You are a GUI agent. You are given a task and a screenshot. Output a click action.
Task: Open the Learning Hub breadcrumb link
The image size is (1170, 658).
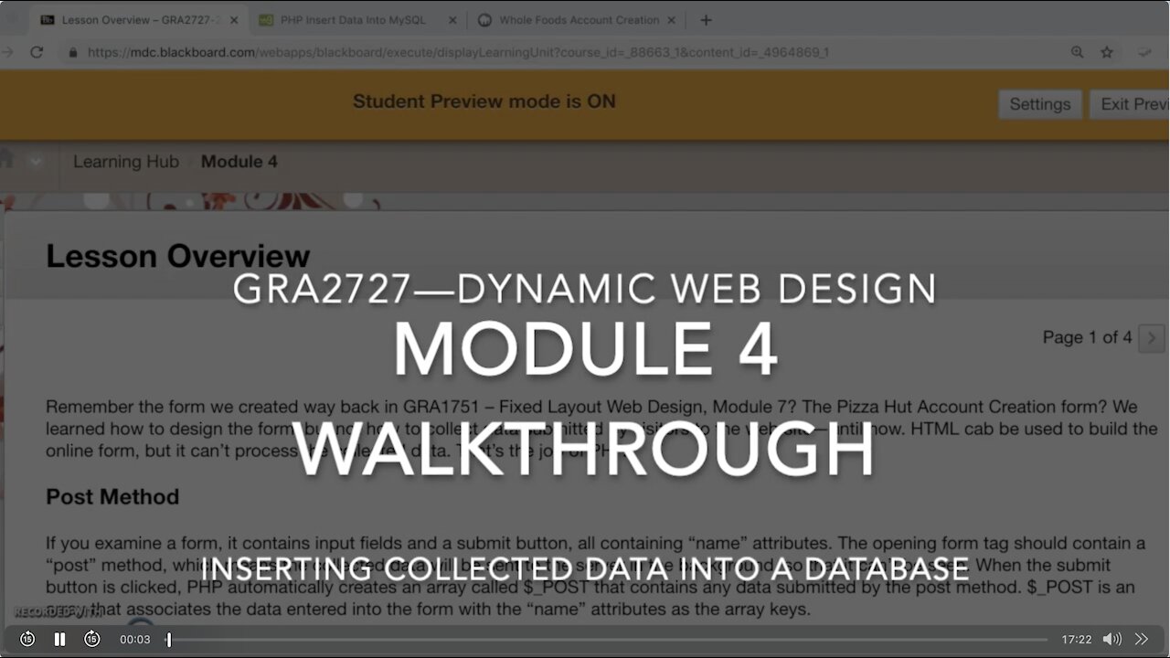(x=126, y=162)
